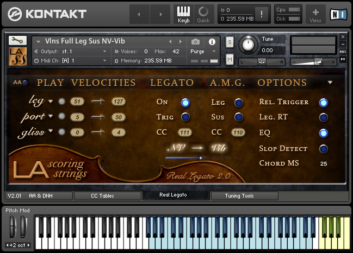
Task: Click leg minimum velocity value 51
Action: tap(77, 102)
